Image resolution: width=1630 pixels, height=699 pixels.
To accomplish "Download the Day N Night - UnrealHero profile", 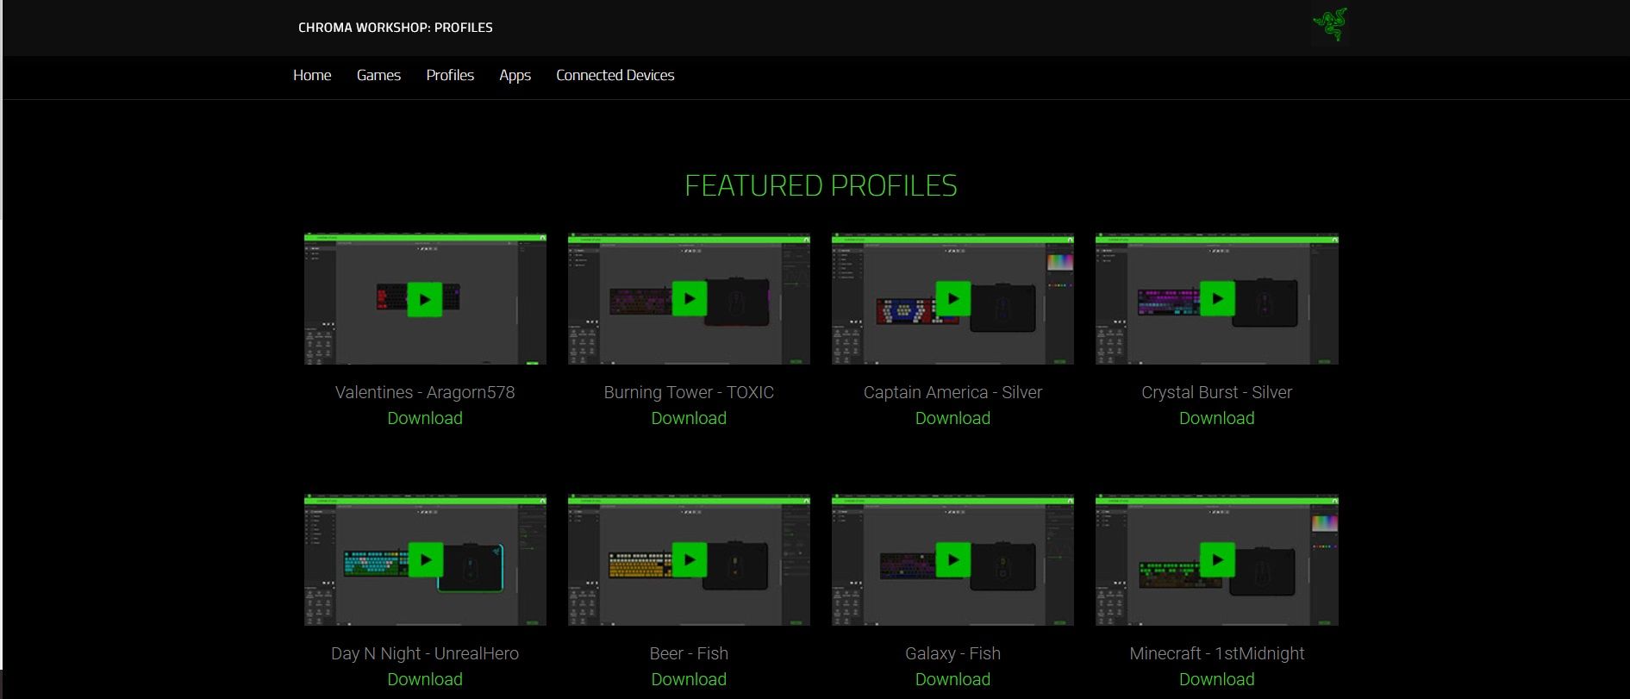I will point(425,679).
